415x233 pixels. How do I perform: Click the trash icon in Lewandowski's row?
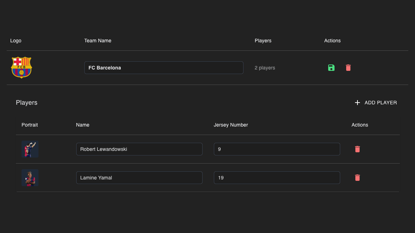[357, 149]
